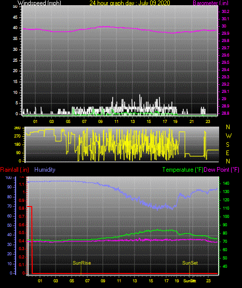The image size is (242, 288).
Task: Click '29.8' on the barometer axis
Action: (225, 40)
